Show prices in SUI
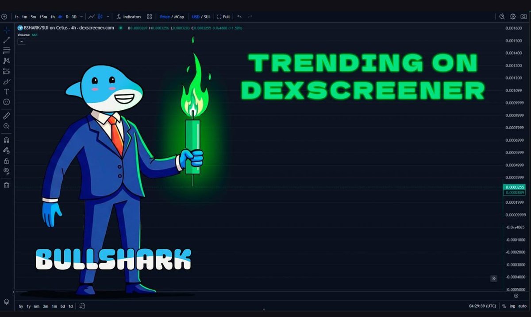 pyautogui.click(x=206, y=17)
